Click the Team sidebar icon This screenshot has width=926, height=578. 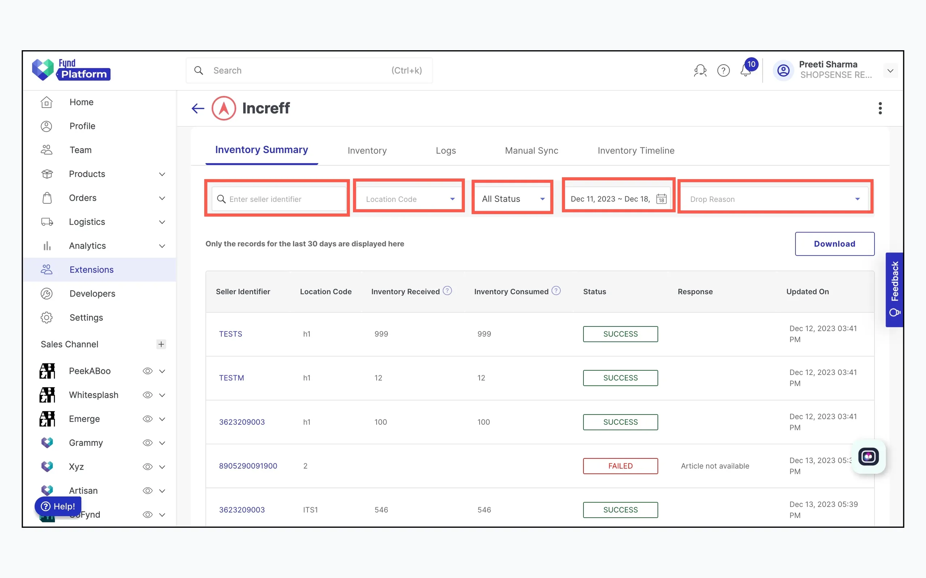point(47,150)
